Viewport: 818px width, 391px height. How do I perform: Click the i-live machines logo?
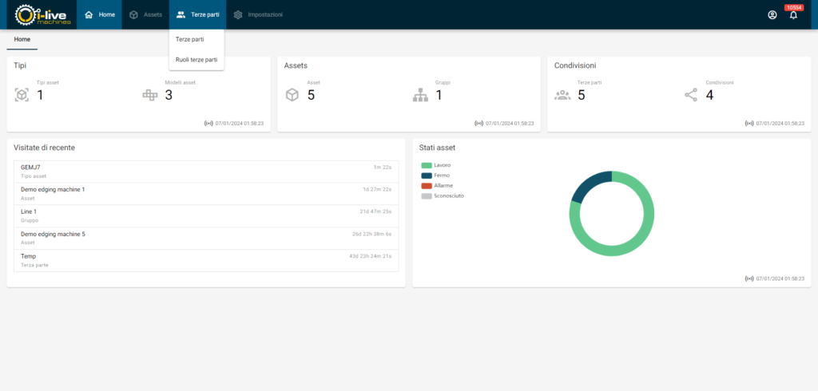point(43,14)
